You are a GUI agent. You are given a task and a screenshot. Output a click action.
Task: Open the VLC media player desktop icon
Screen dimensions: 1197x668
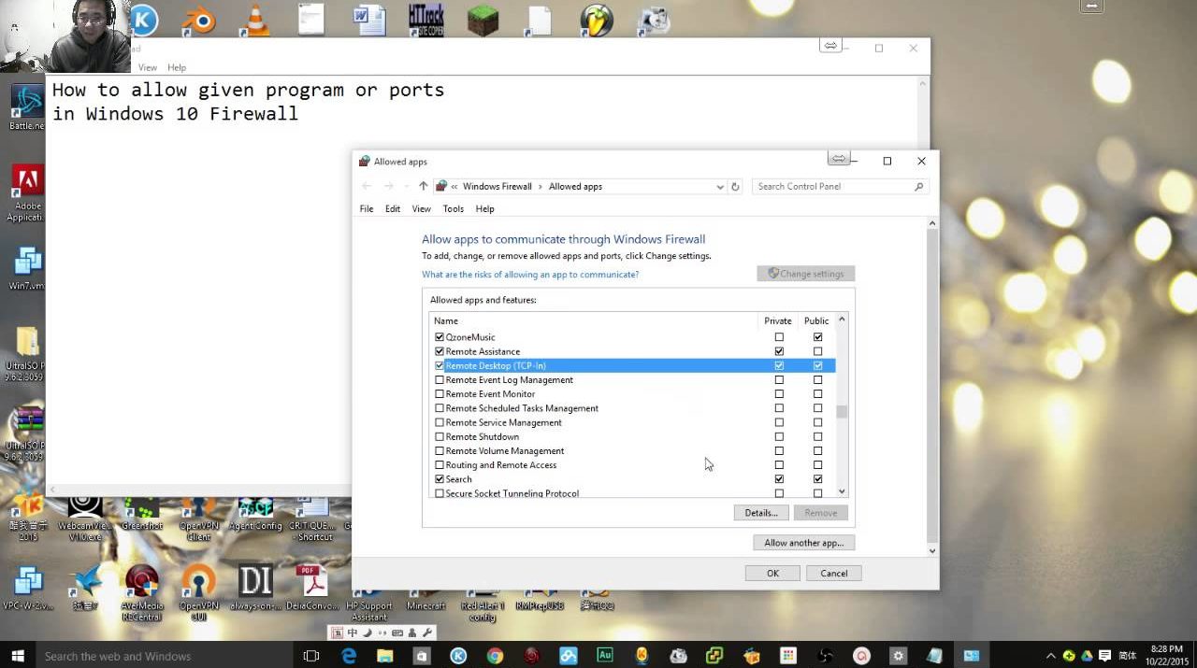pos(256,21)
